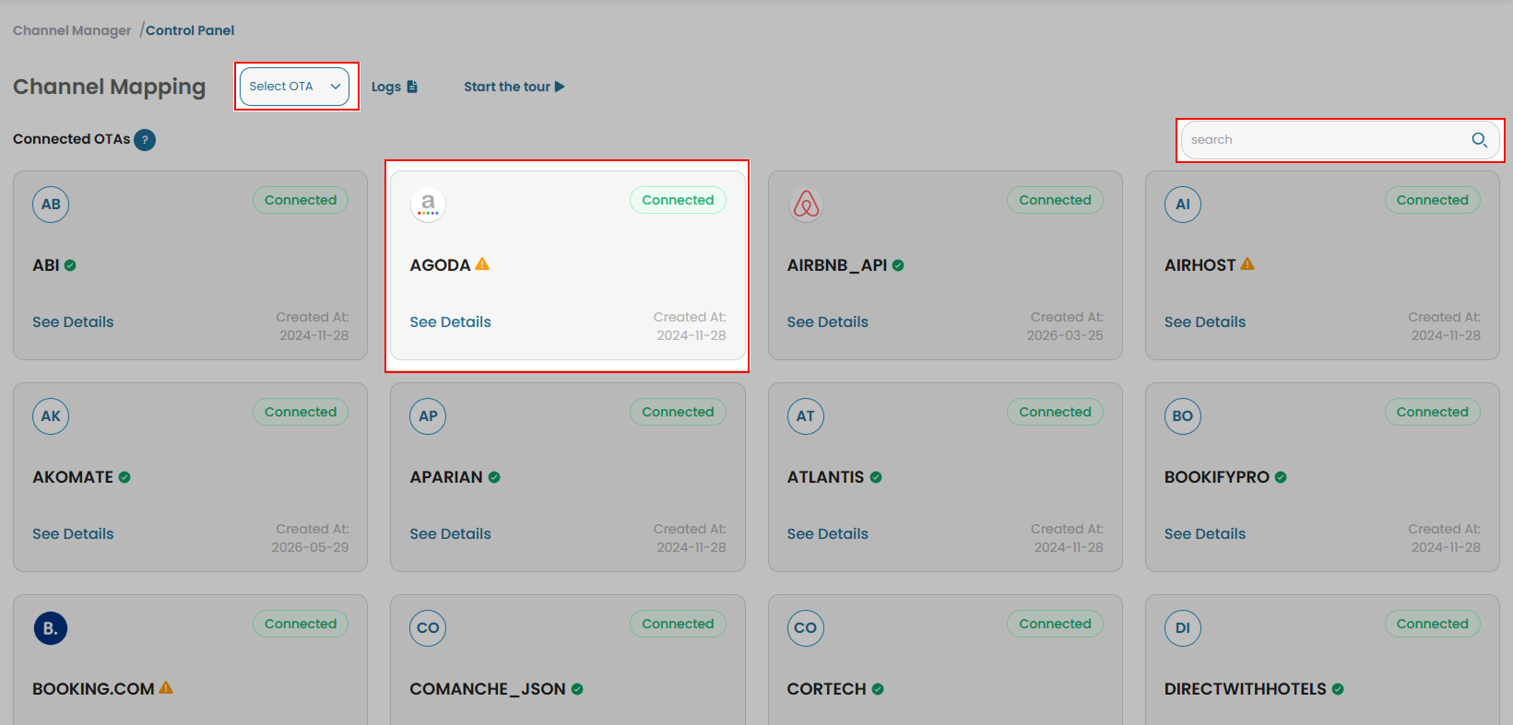Click the DIRECTWITHHOTELS card title

click(1246, 689)
